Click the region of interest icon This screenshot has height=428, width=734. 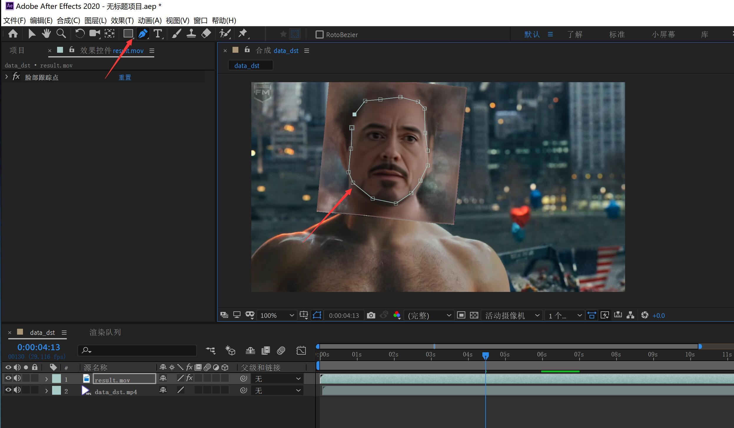(x=461, y=315)
